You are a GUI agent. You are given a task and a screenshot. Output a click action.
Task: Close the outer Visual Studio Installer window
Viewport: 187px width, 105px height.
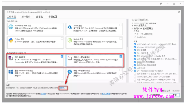point(181,4)
